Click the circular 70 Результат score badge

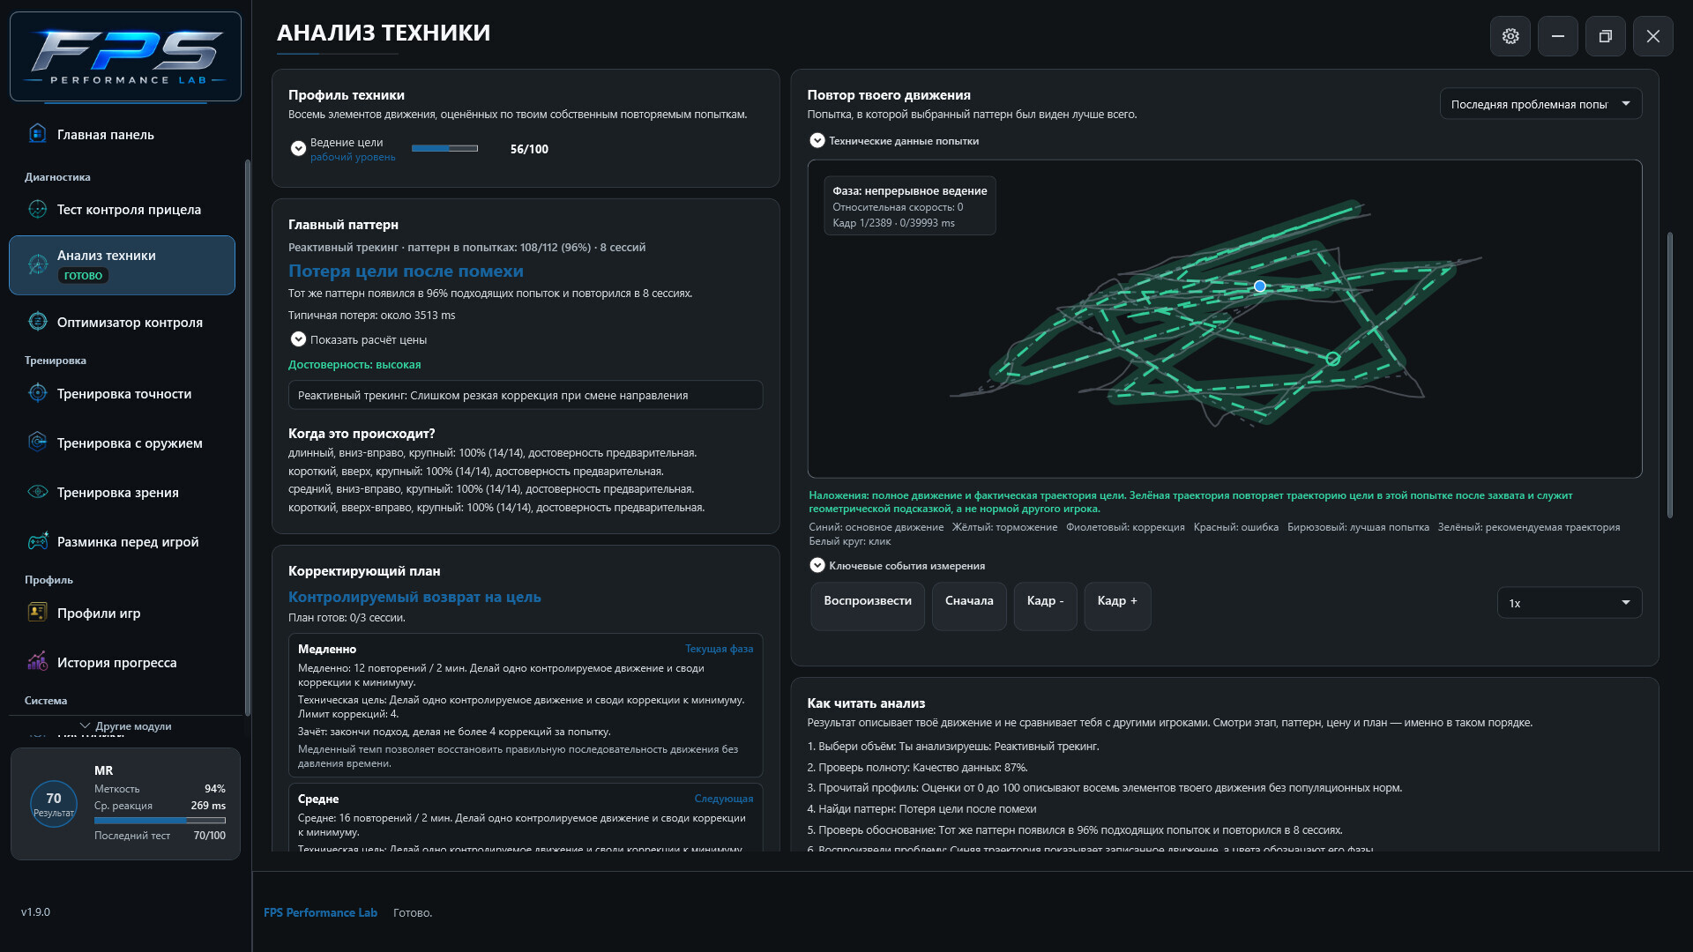tap(54, 804)
